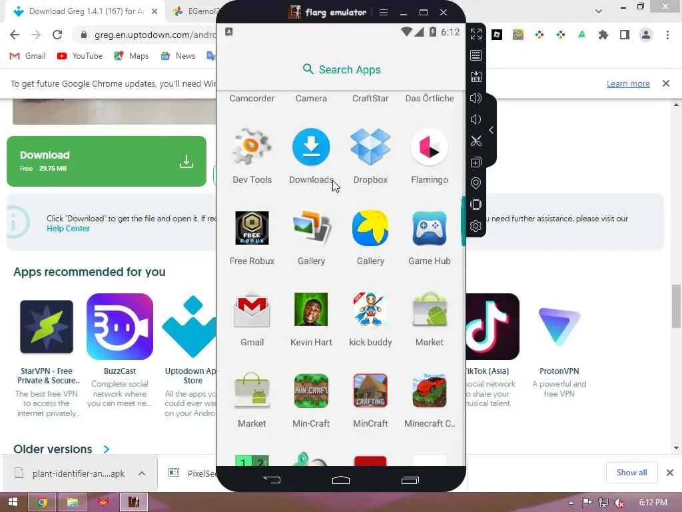Click Show all downloads button

631,473
